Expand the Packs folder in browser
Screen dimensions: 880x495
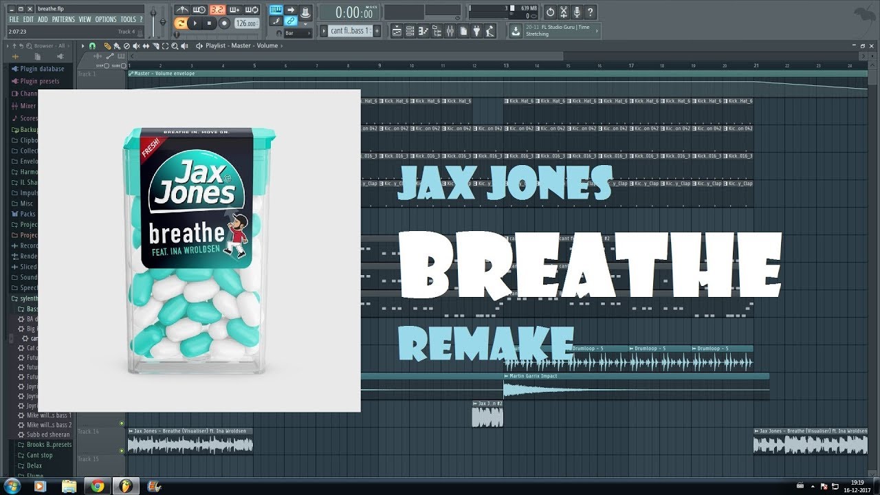(x=23, y=214)
